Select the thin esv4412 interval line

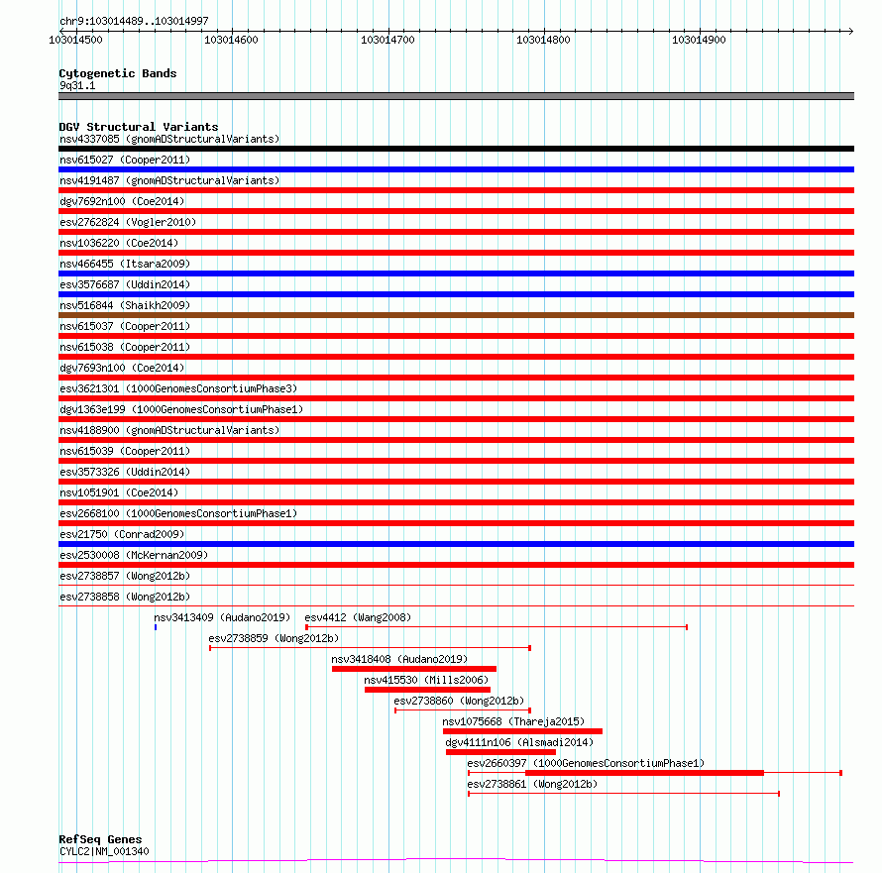[496, 626]
